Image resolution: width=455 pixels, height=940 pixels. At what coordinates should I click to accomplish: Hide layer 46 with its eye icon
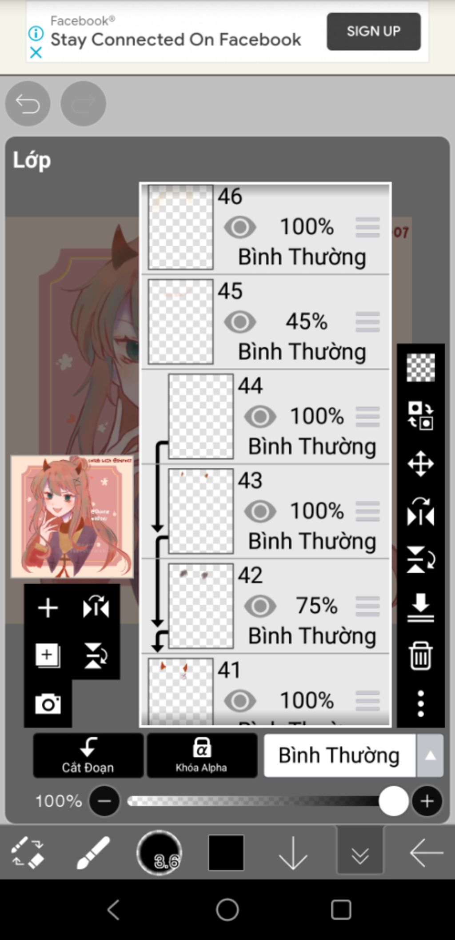[240, 227]
